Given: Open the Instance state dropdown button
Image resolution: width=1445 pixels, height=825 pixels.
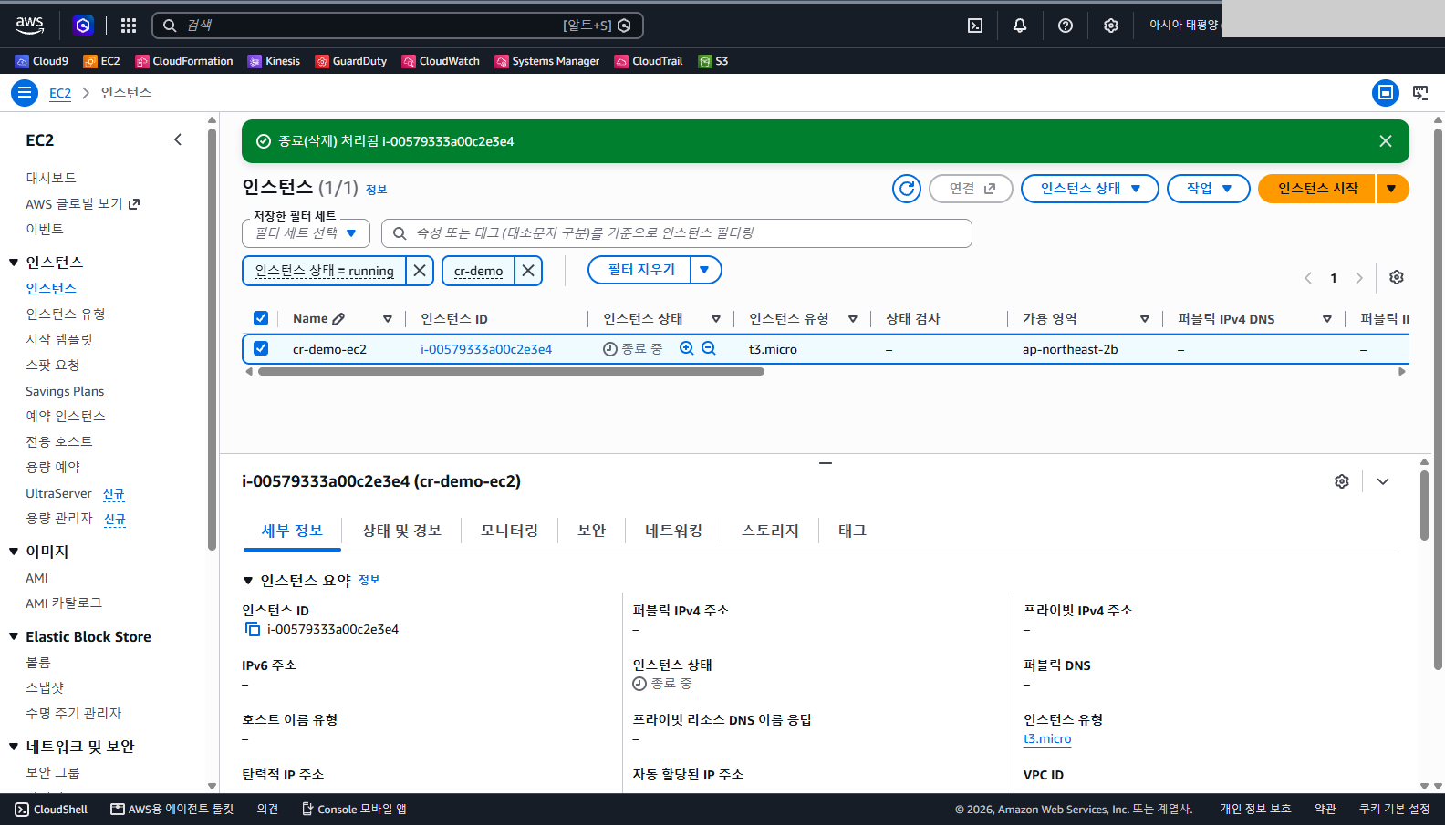Looking at the screenshot, I should 1090,189.
